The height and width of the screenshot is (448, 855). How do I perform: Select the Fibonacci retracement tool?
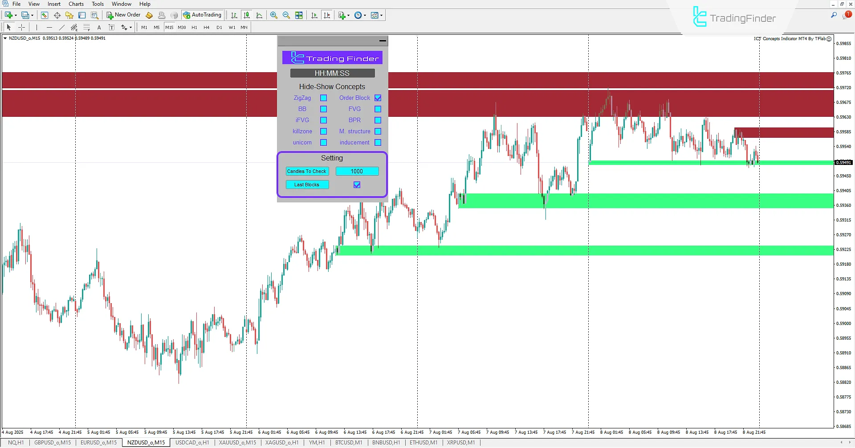pos(74,27)
